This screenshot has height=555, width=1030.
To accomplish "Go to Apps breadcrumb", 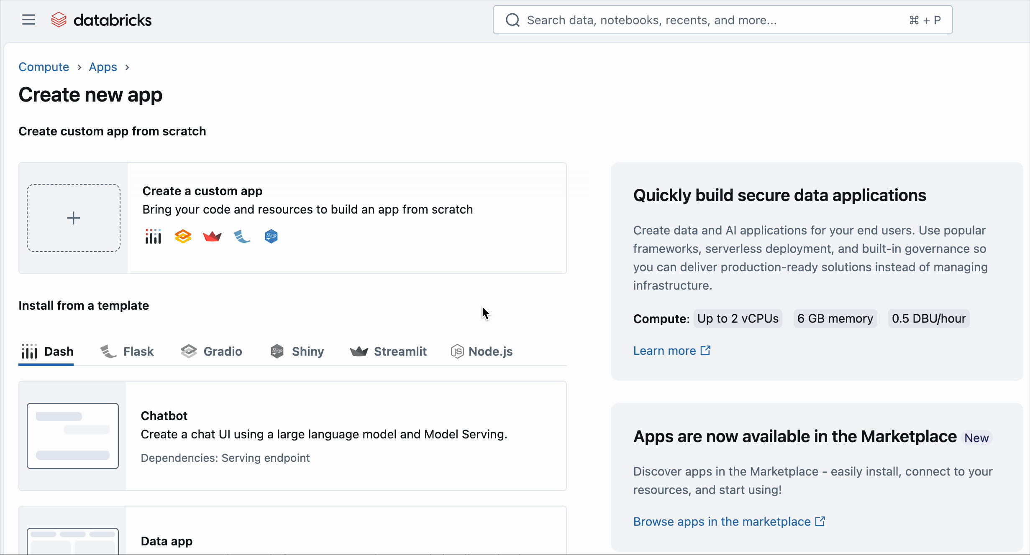I will click(x=103, y=67).
